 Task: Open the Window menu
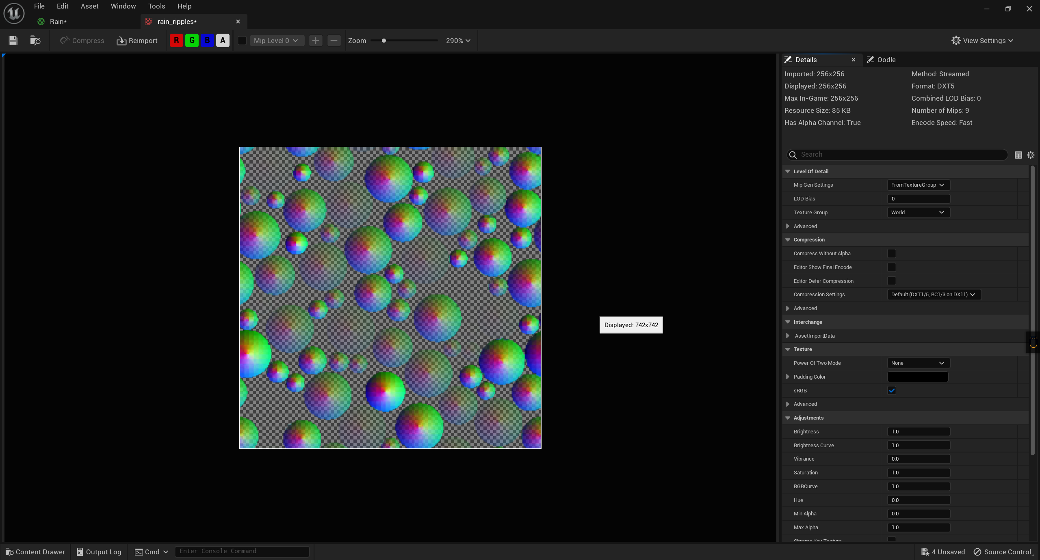(x=123, y=6)
